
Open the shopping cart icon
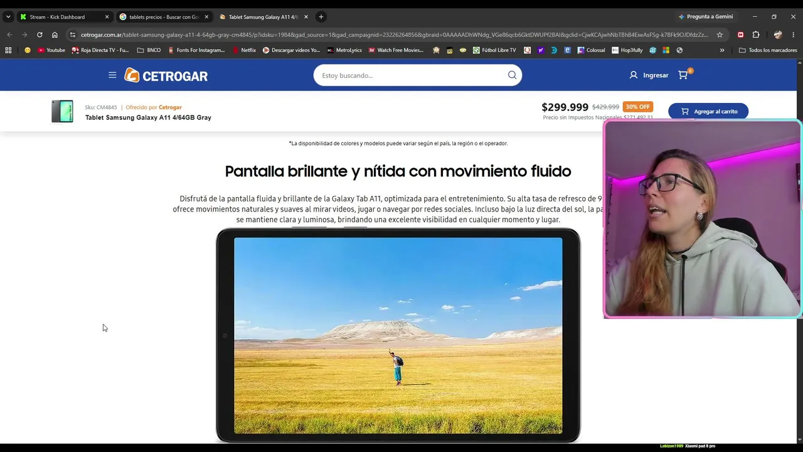tap(683, 75)
